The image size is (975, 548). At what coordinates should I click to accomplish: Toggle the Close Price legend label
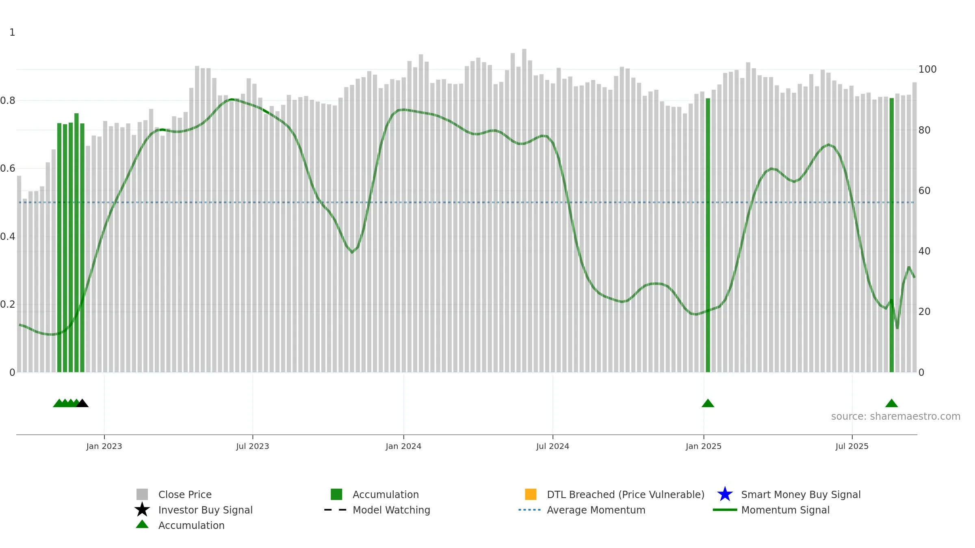(x=185, y=494)
